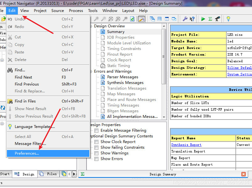Image resolution: width=252 pixels, height=188 pixels.
Task: Toggle the highlighted hammer toolbar icon
Action: point(141,19)
